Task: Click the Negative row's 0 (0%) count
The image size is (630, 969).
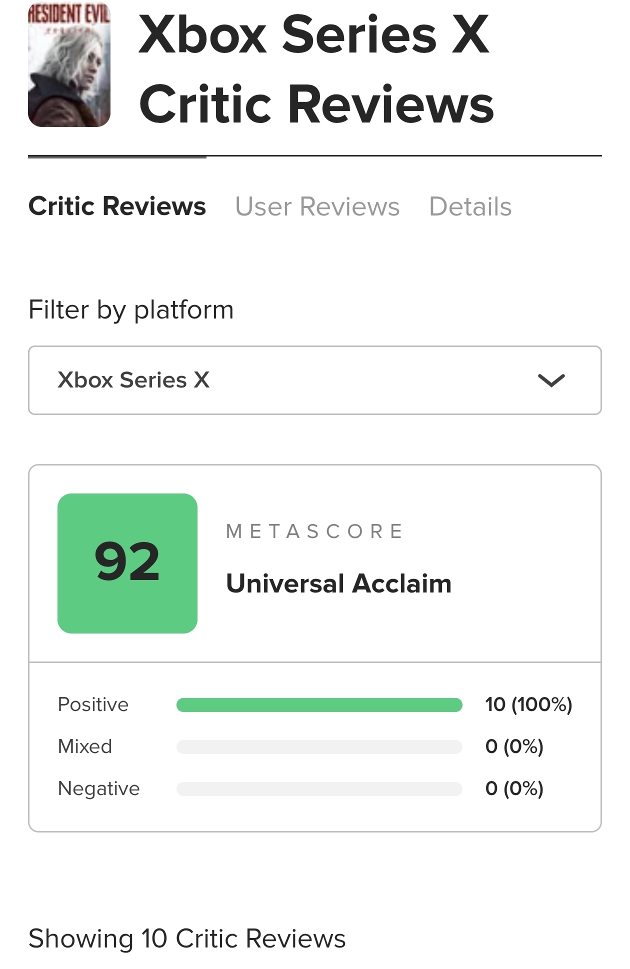Action: tap(514, 788)
